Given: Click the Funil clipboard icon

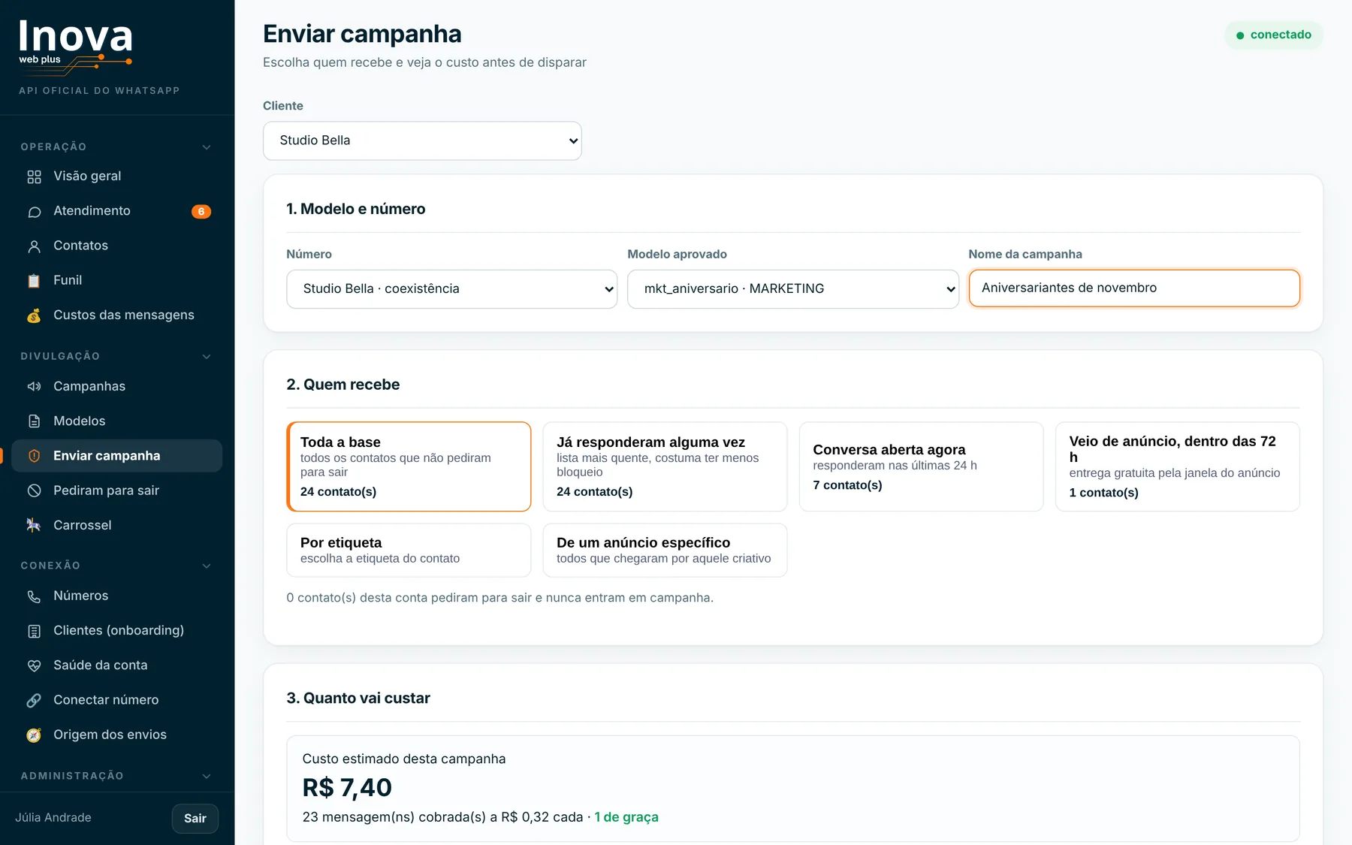Looking at the screenshot, I should point(34,281).
